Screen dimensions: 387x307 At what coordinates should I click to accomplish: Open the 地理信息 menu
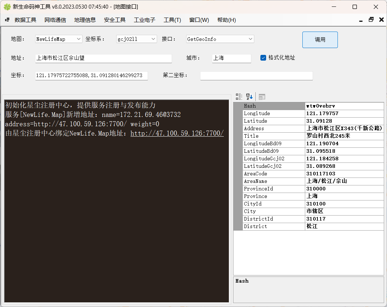(x=85, y=20)
